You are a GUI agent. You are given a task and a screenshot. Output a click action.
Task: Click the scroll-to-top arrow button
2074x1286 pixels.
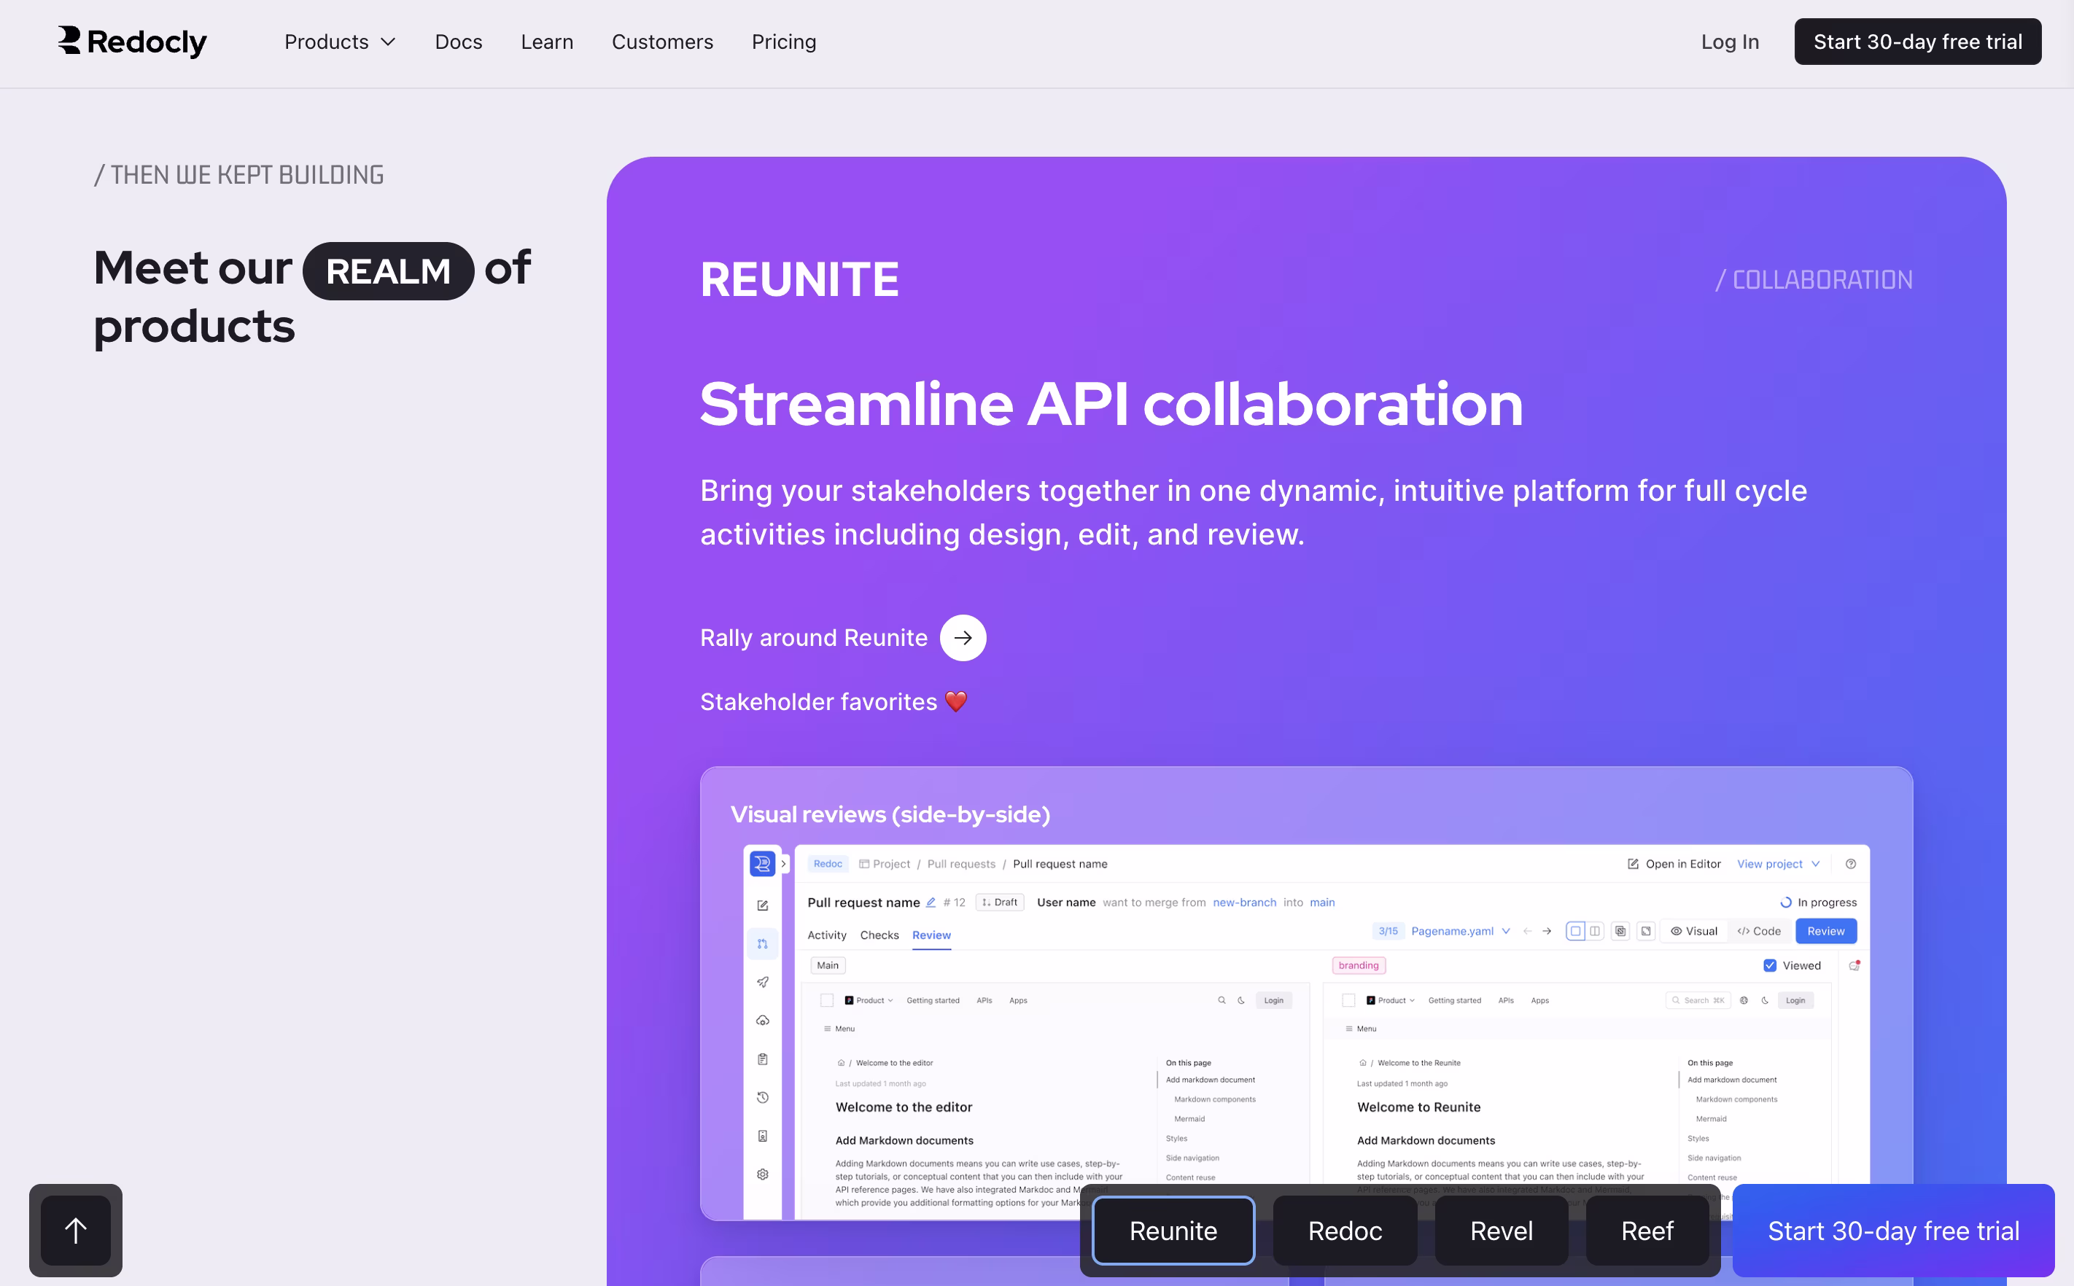point(76,1230)
